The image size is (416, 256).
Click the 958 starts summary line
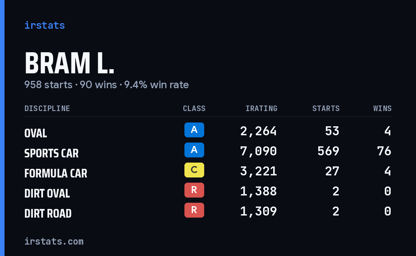click(x=106, y=85)
